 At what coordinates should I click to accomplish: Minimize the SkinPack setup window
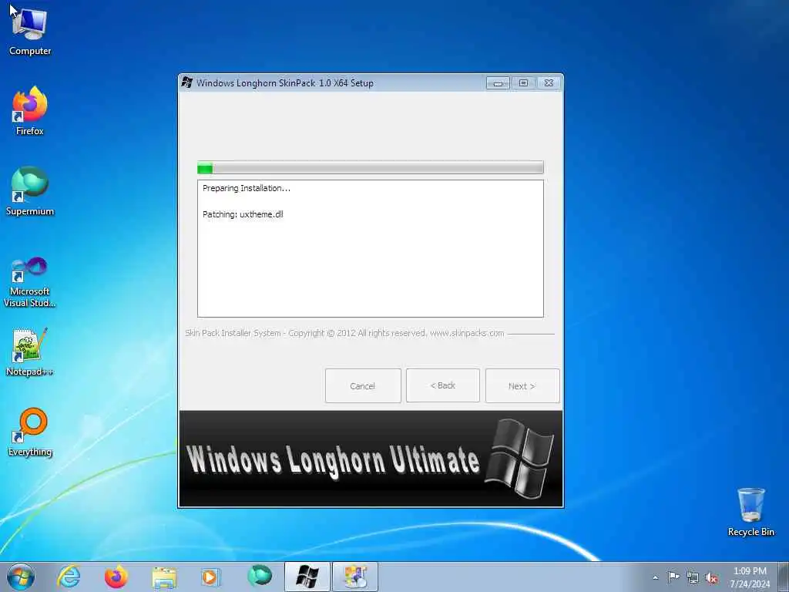pos(499,83)
